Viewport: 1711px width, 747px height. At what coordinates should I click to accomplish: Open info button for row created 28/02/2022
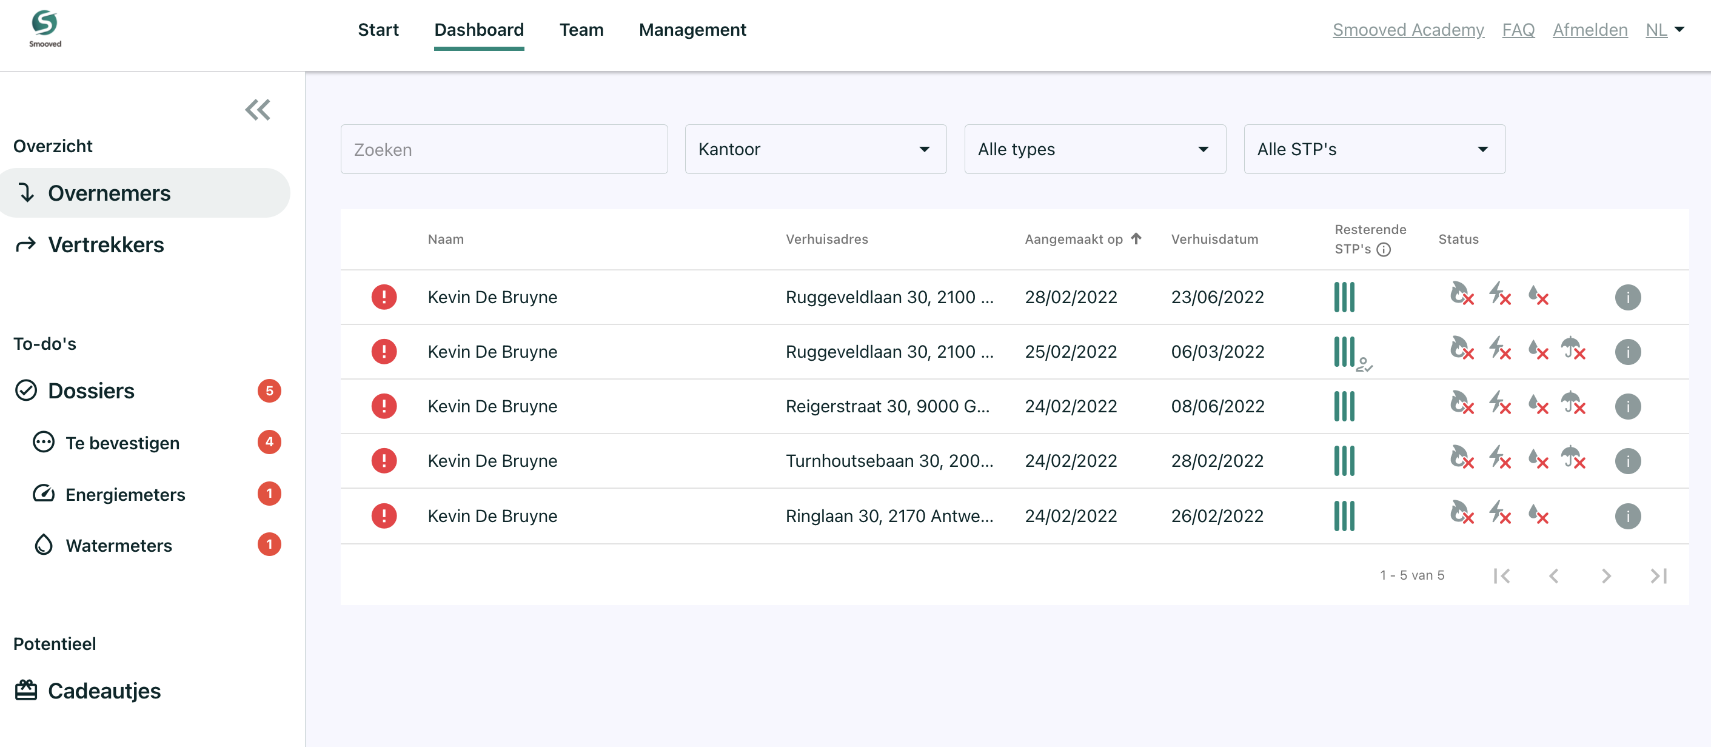coord(1628,297)
